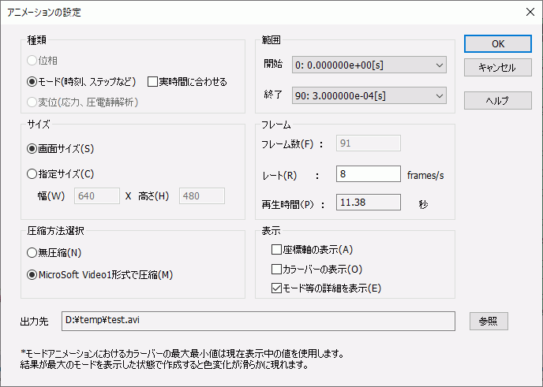
Task: Select the 指定サイズ(C) radio button
Action: point(32,173)
